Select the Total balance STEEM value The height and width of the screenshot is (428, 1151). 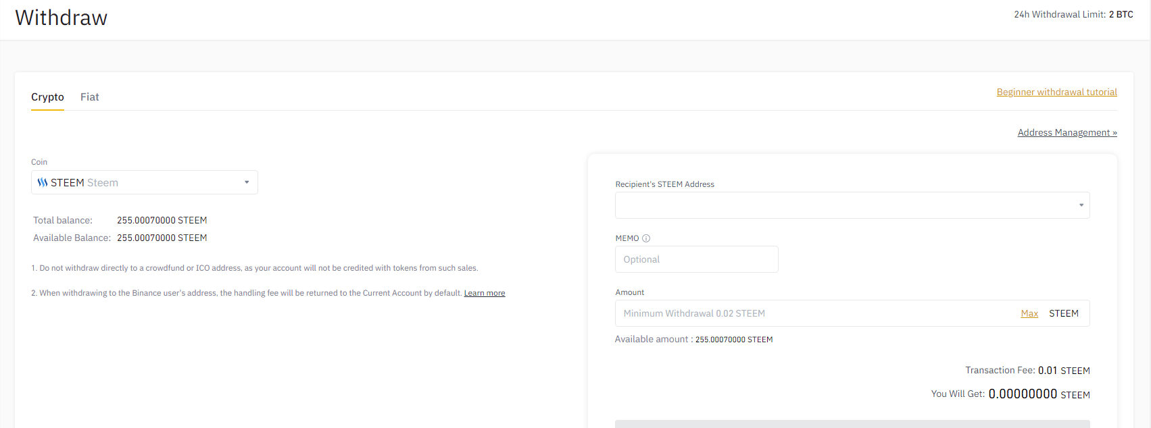(162, 220)
